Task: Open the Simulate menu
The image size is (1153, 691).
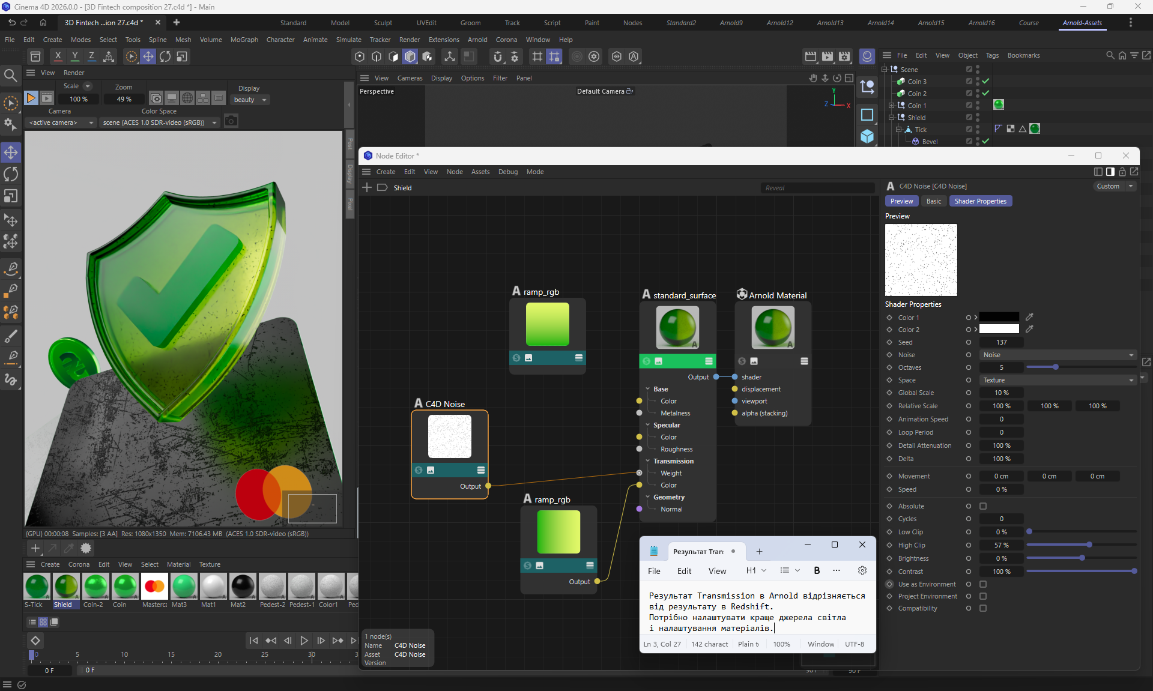Action: [348, 40]
